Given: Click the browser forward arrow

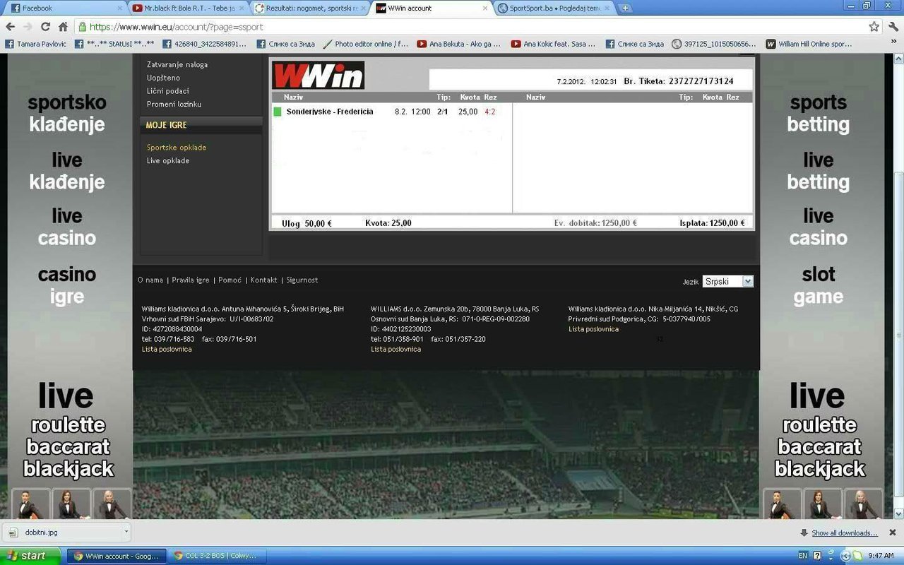Looking at the screenshot, I should click(28, 27).
